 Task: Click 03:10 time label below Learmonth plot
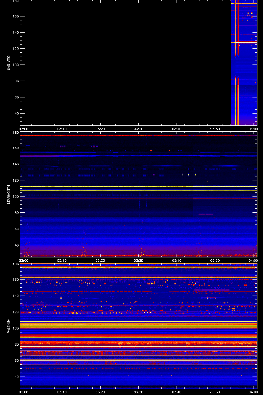click(62, 260)
